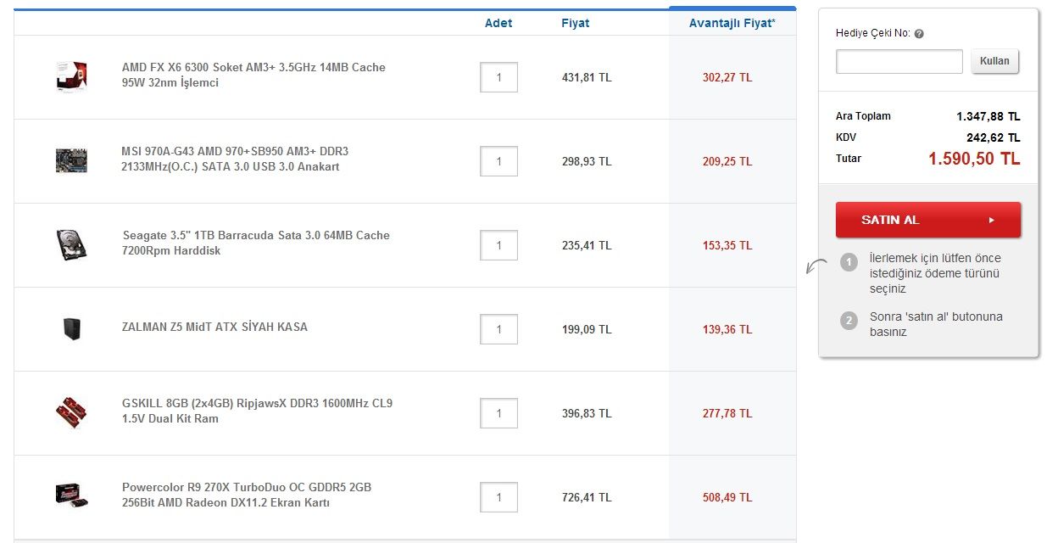Viewport: 1058px width, 543px height.
Task: Click the quantity box for AMD FX processor
Action: point(498,77)
